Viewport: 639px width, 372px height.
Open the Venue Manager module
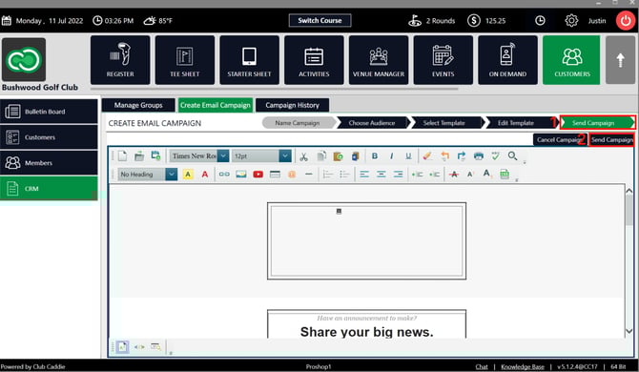click(x=379, y=60)
